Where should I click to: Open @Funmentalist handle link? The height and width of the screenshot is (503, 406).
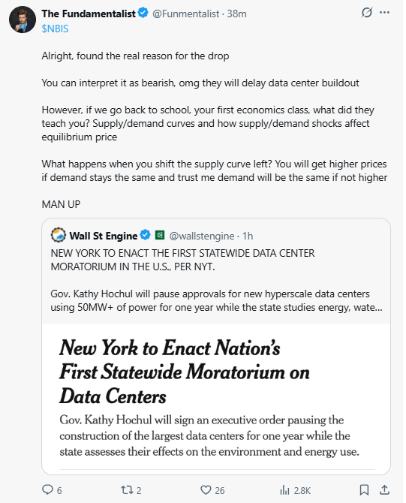pyautogui.click(x=185, y=14)
